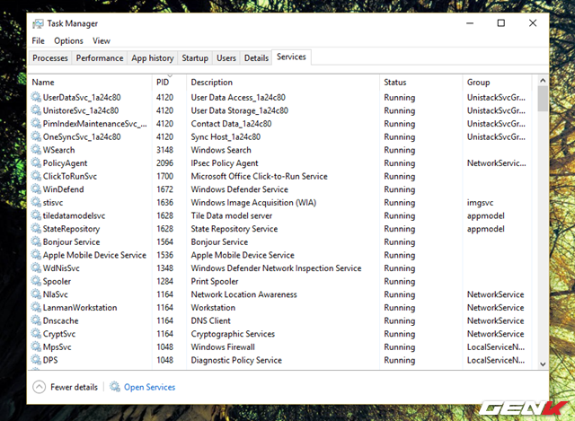Switch to the Details tab

[x=256, y=57]
